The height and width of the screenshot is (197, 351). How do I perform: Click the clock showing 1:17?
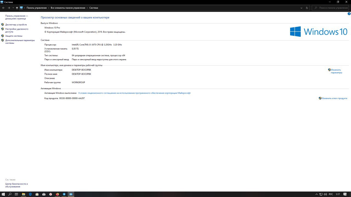(x=338, y=194)
